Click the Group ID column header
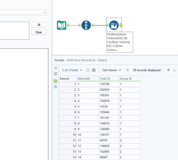 [129, 79]
